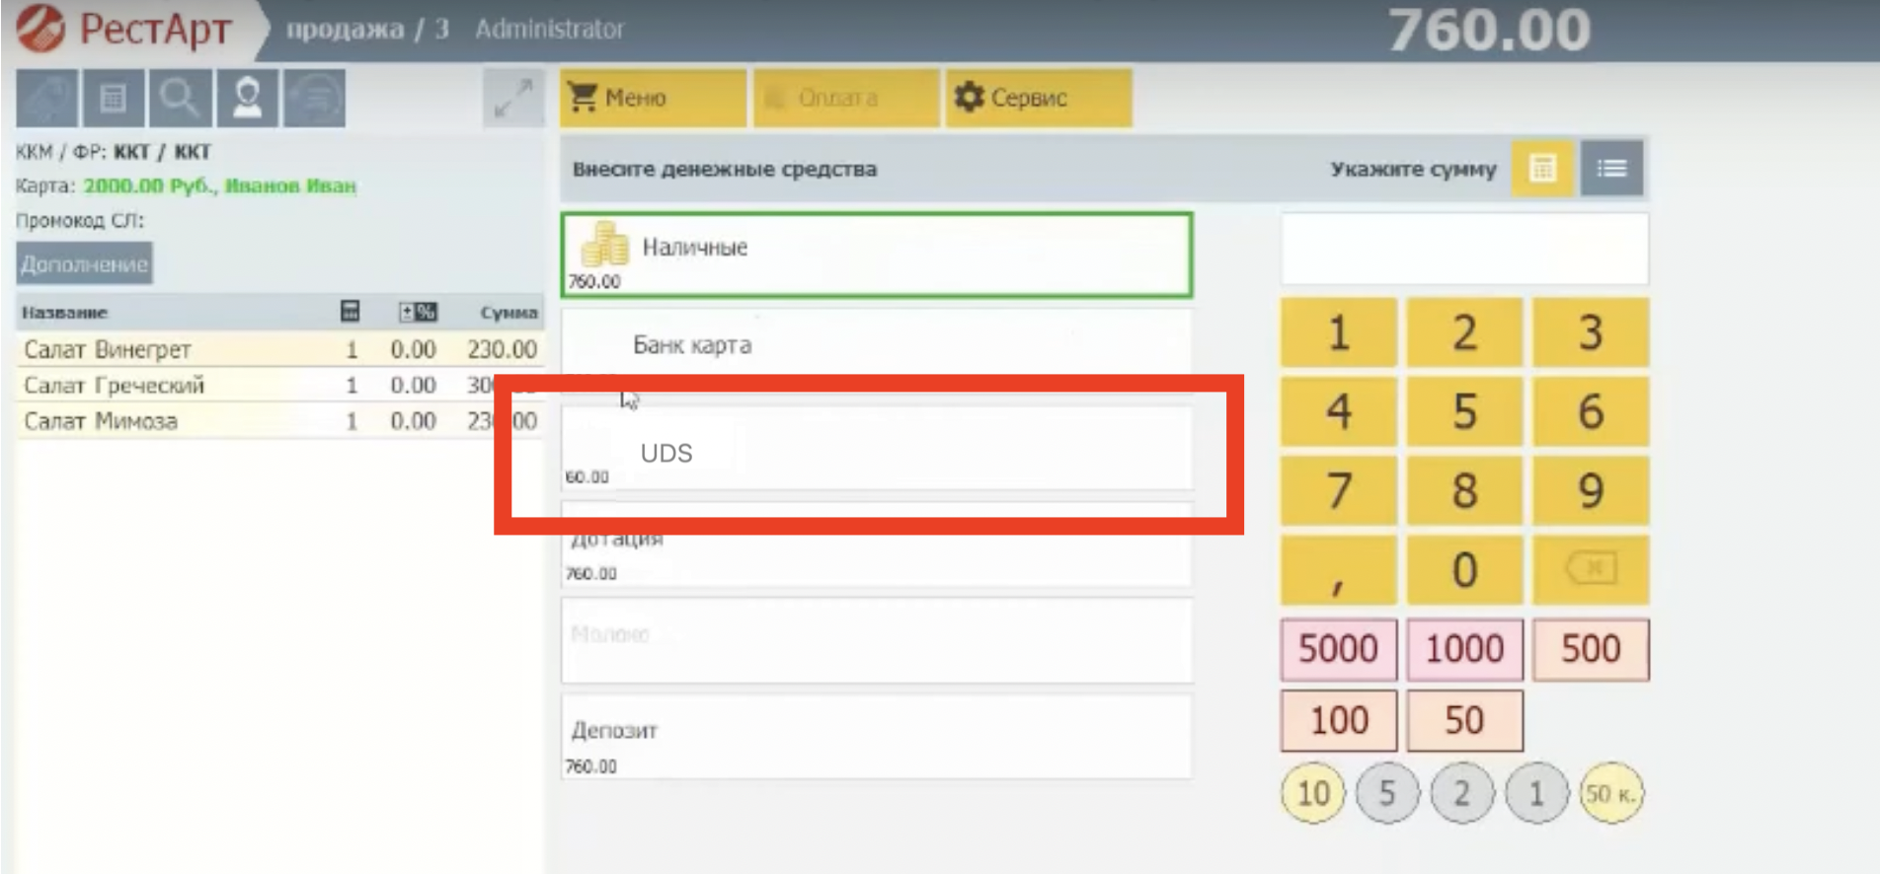The width and height of the screenshot is (1880, 874).
Task: Switch to keypad view yellow icon
Action: (x=1542, y=169)
